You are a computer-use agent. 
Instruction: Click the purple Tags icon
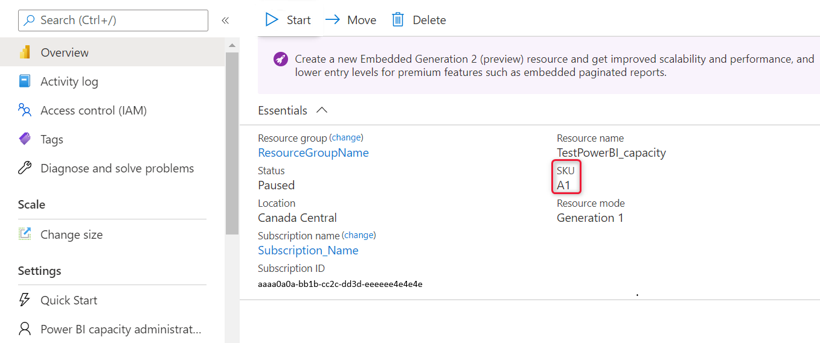point(25,139)
